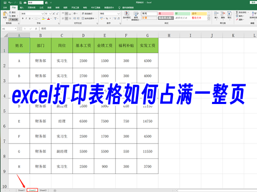Open Font settings dialog launcher
The width and height of the screenshot is (257, 192).
click(59, 23)
